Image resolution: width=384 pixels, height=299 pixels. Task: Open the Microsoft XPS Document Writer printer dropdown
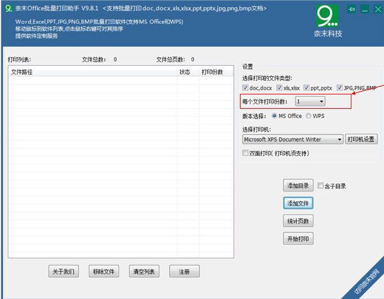[292, 139]
